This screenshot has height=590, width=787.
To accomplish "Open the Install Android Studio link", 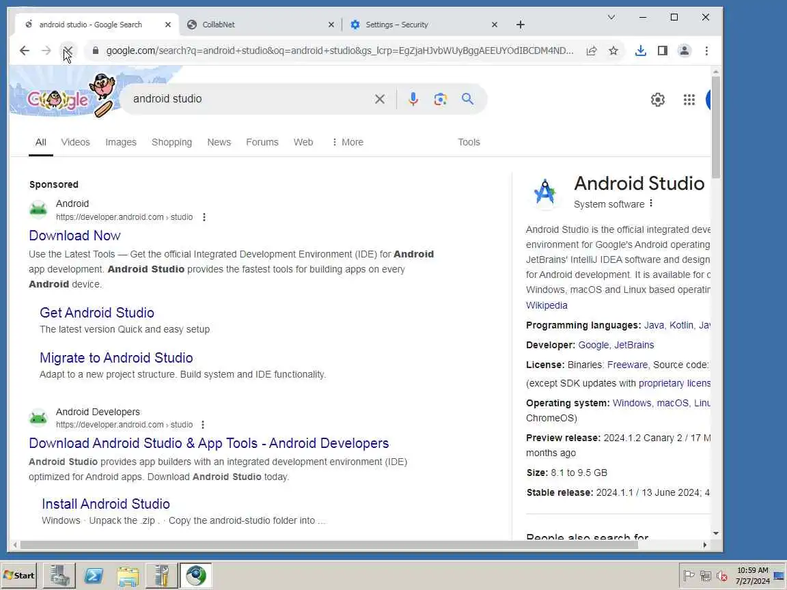I will coord(106,504).
